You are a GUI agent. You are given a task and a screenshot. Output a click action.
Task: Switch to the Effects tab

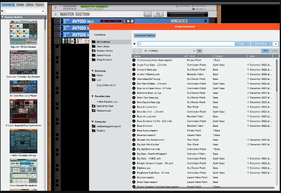(x=20, y=5)
